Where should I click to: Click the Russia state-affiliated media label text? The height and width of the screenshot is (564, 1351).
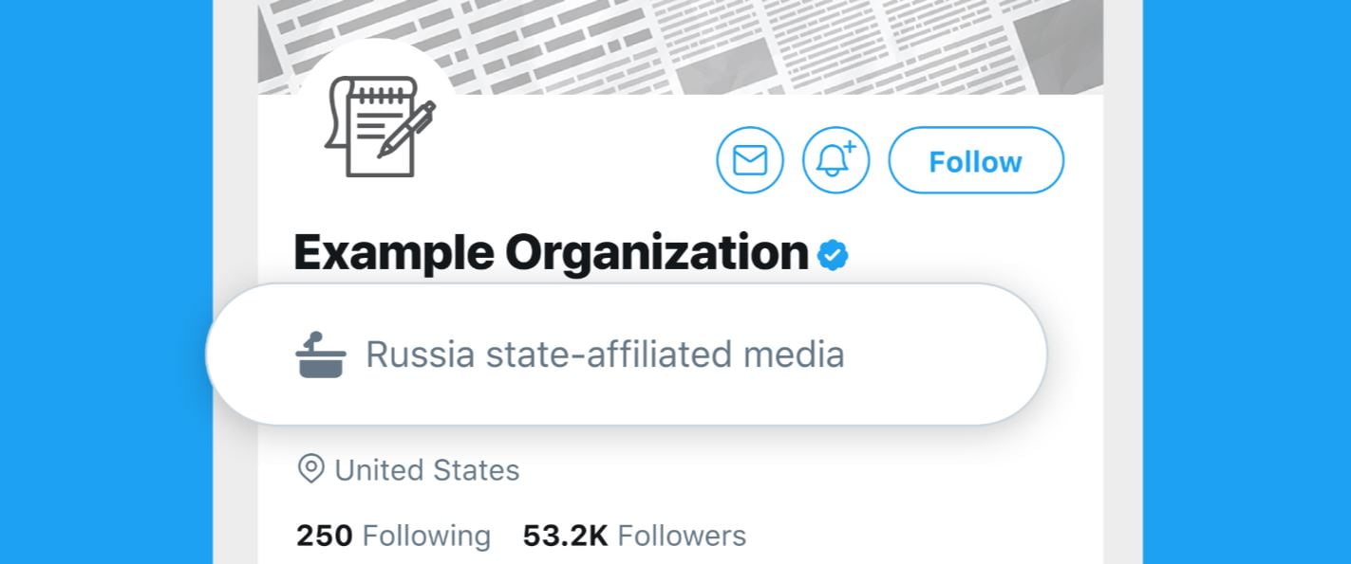click(605, 355)
